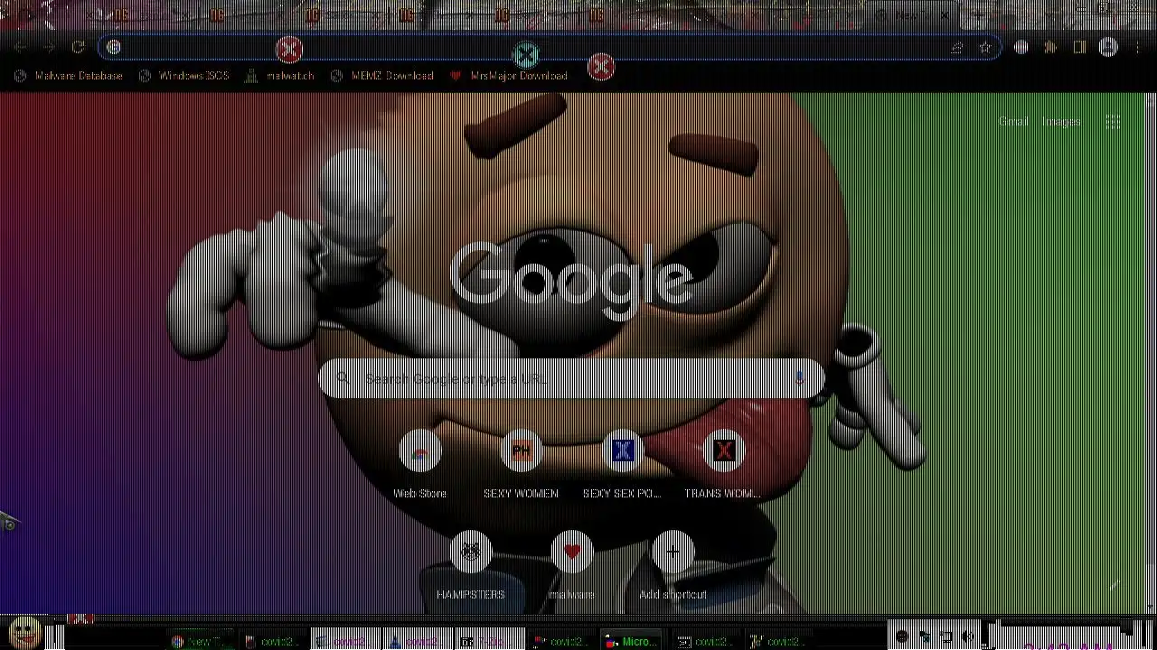Image resolution: width=1157 pixels, height=650 pixels.
Task: Open the Gmail link
Action: pos(1013,121)
